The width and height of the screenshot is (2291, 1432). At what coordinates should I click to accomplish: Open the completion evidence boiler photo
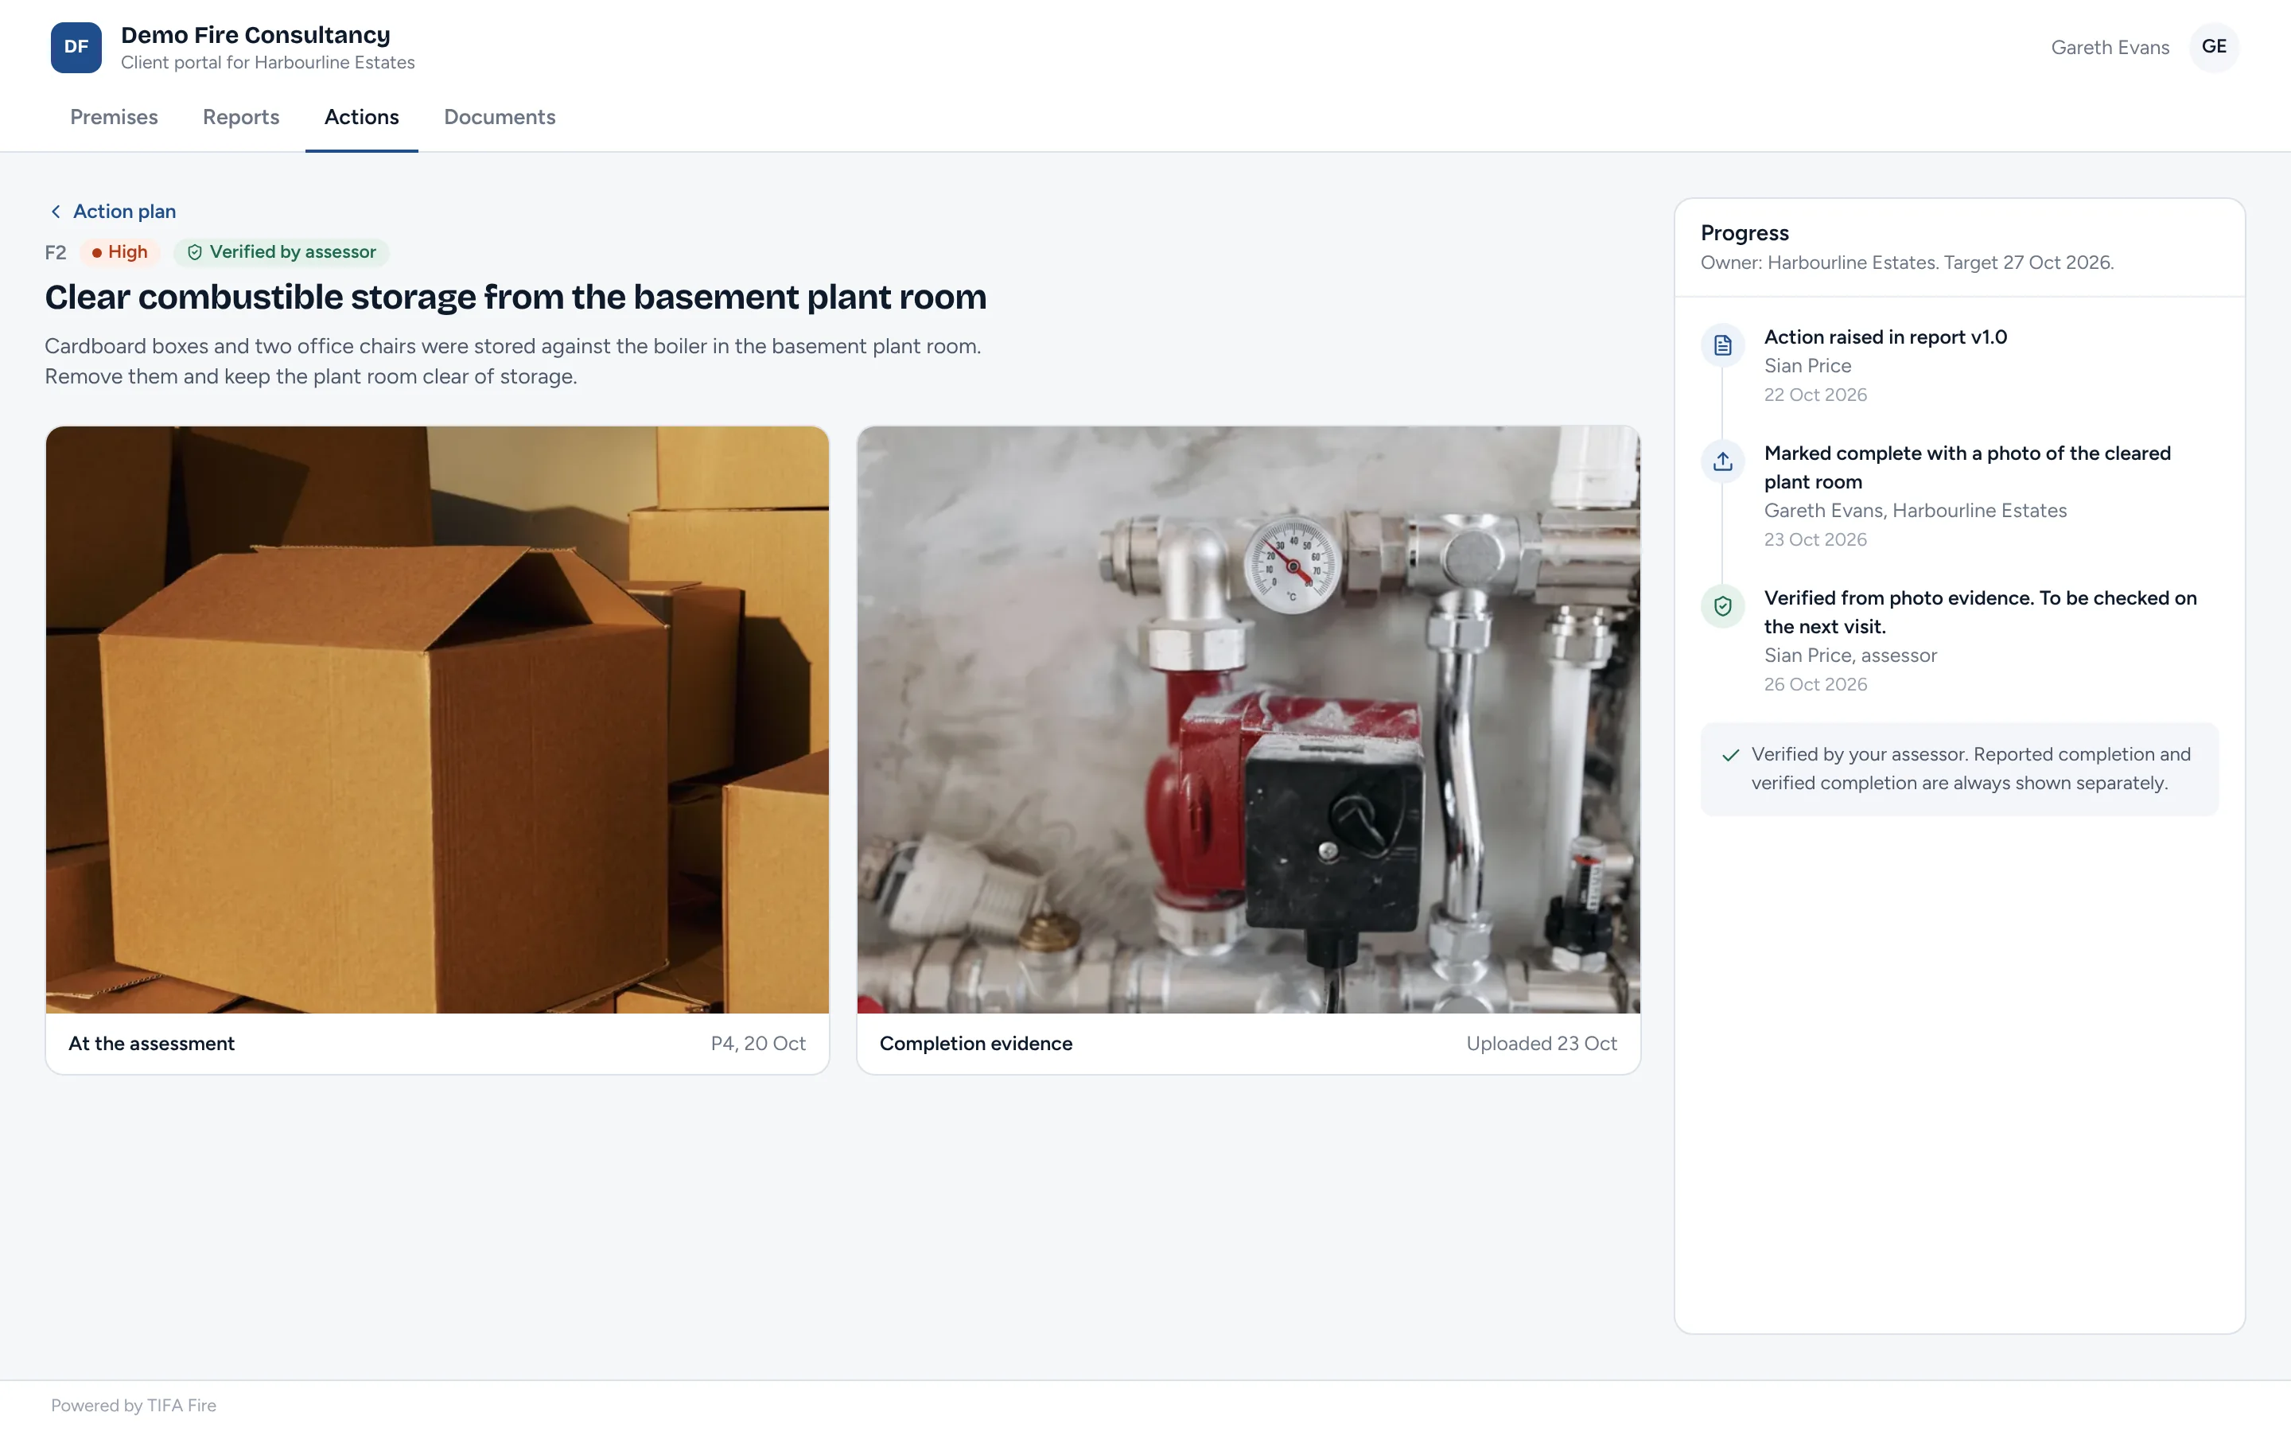coord(1248,720)
